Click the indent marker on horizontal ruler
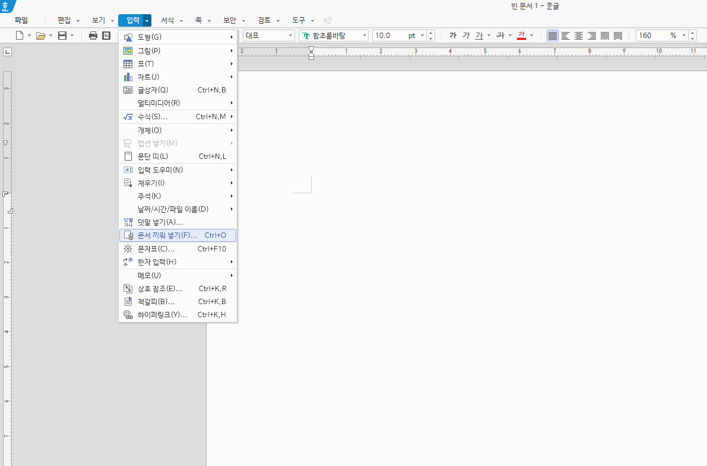This screenshot has height=466, width=707. [x=311, y=53]
